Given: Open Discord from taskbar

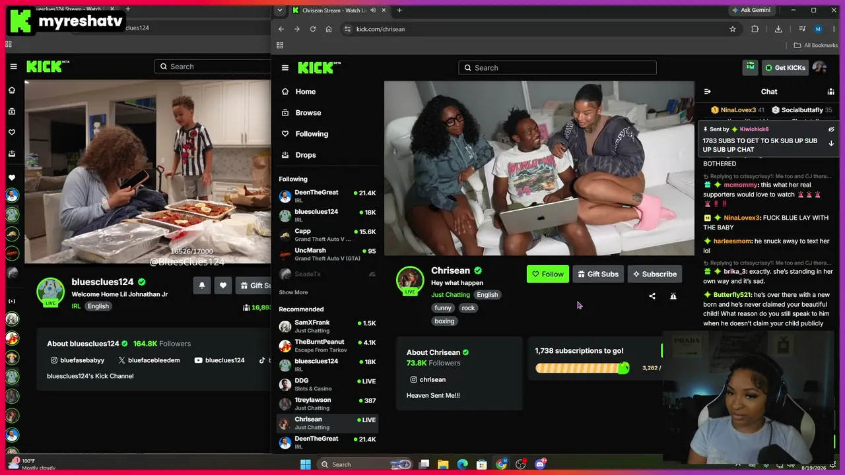Looking at the screenshot, I should tap(540, 464).
